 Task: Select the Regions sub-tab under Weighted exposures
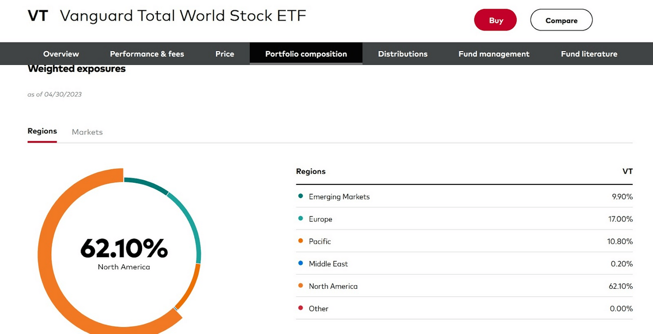click(42, 132)
